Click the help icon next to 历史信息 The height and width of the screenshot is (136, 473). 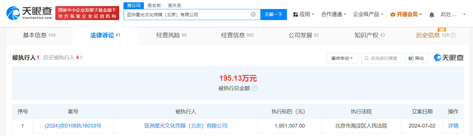453,35
